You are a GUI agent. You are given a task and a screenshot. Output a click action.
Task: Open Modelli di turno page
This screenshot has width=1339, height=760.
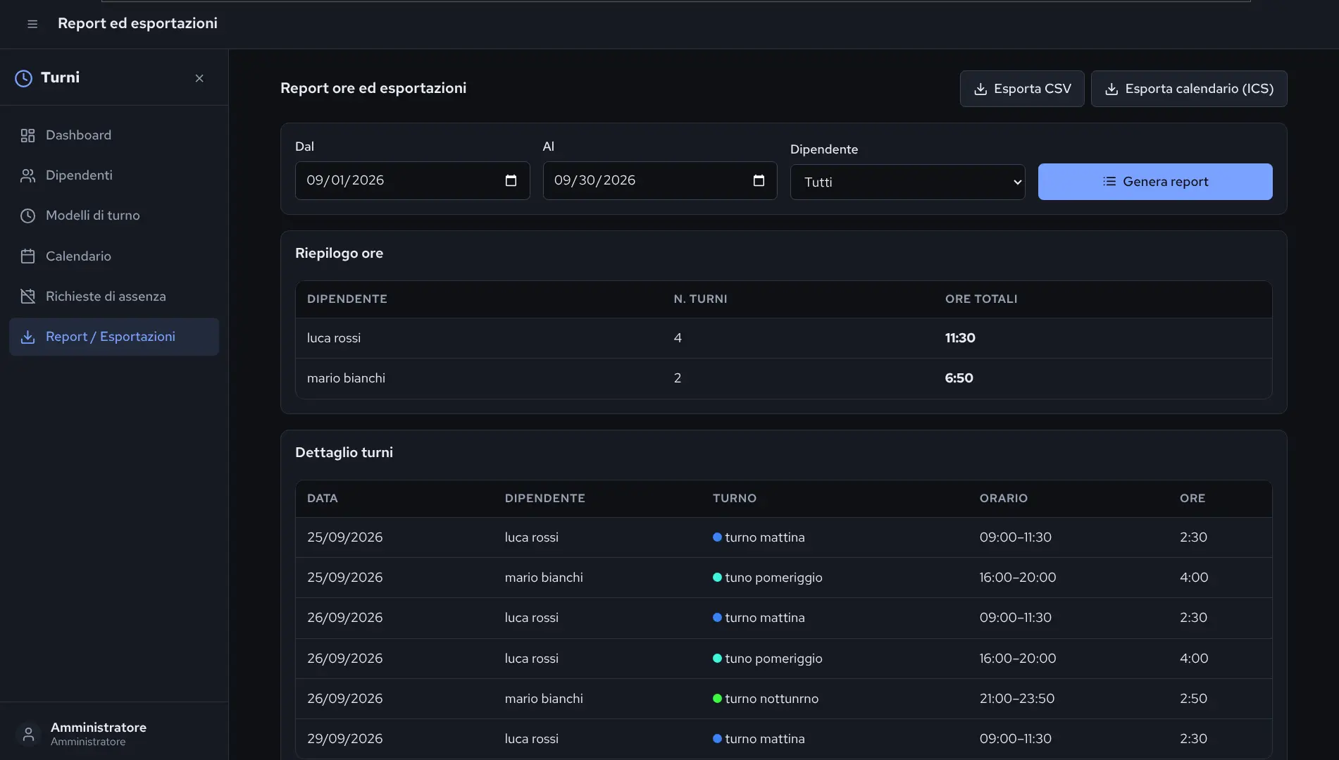(114, 216)
